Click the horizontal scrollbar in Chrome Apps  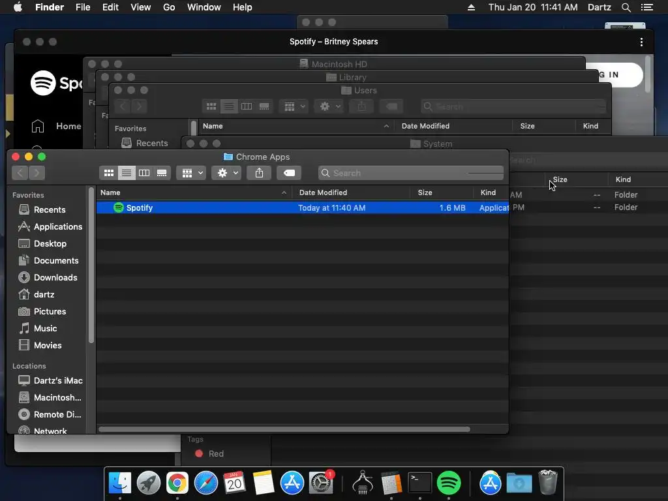tap(284, 429)
